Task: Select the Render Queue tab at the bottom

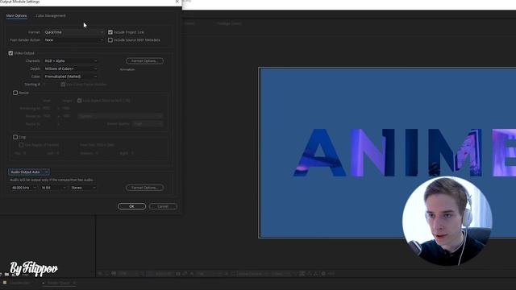Action: (59, 283)
